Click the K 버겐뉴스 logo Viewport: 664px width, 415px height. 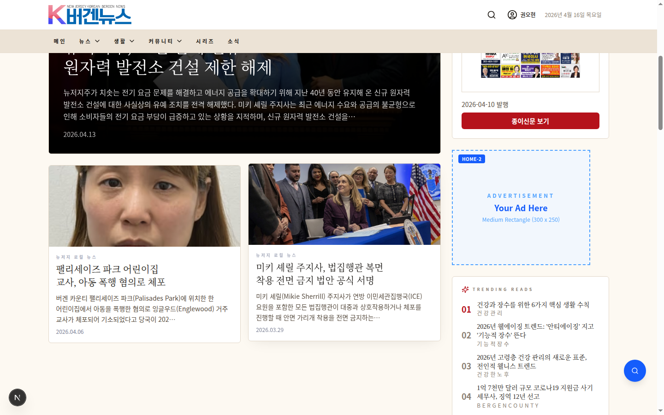pyautogui.click(x=89, y=14)
